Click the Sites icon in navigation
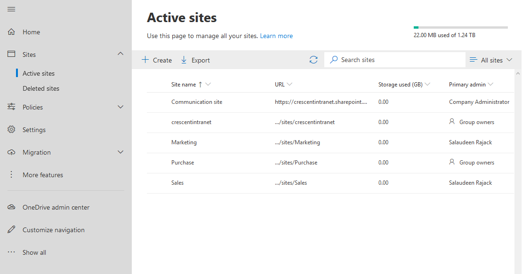The height and width of the screenshot is (274, 522). pyautogui.click(x=11, y=54)
